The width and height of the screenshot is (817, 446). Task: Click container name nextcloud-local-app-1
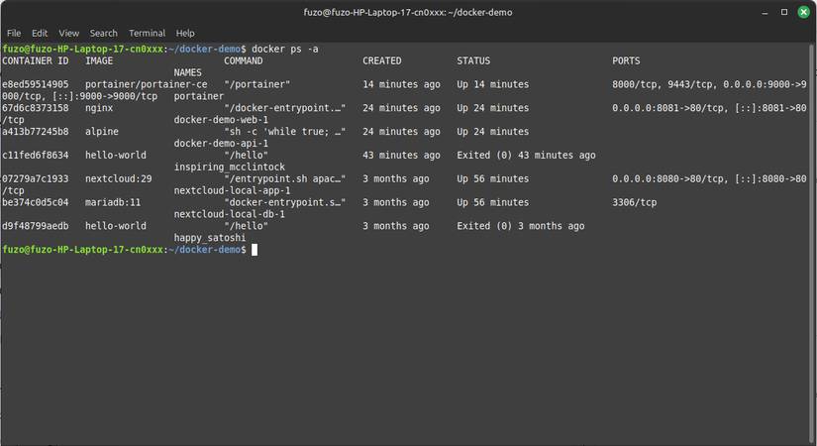(233, 191)
